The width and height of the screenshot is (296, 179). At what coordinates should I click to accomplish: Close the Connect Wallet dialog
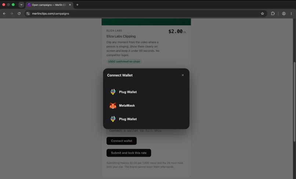coord(183,75)
